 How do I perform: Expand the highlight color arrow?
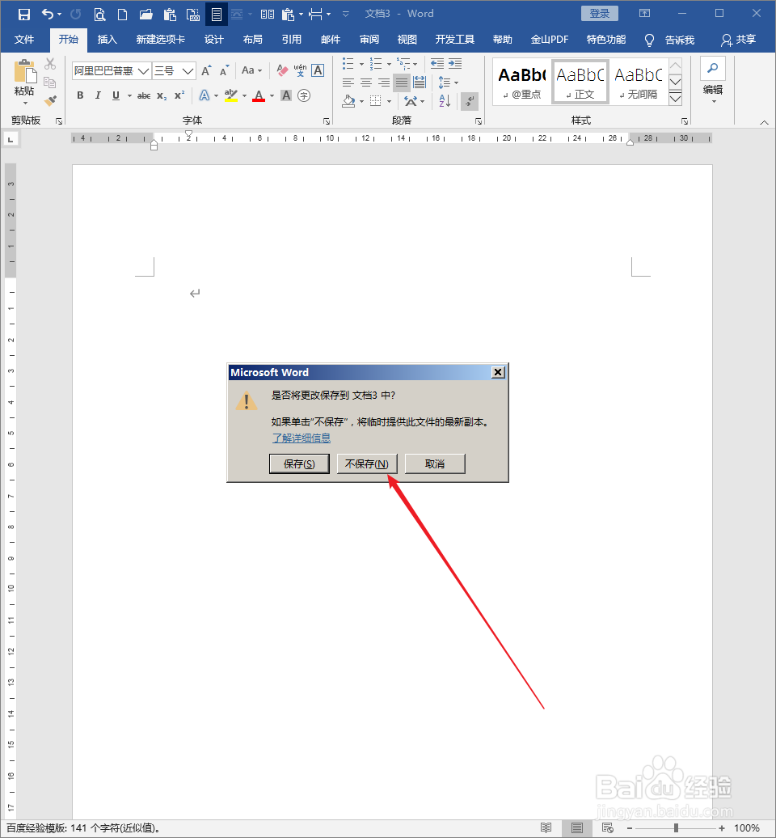244,96
